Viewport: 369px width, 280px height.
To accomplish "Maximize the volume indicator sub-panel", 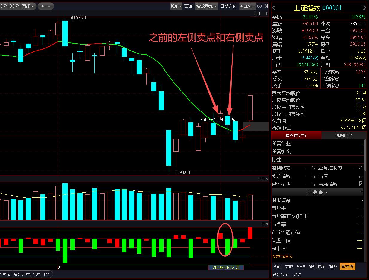I will [x=263, y=179].
